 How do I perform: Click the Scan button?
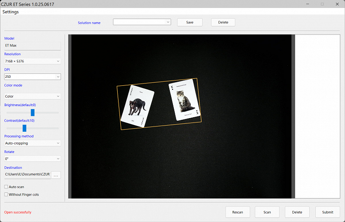267,212
